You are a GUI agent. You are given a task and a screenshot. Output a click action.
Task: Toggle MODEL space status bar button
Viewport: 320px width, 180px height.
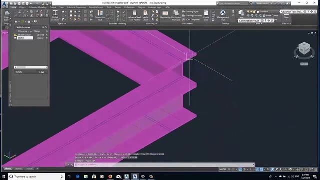point(223,169)
